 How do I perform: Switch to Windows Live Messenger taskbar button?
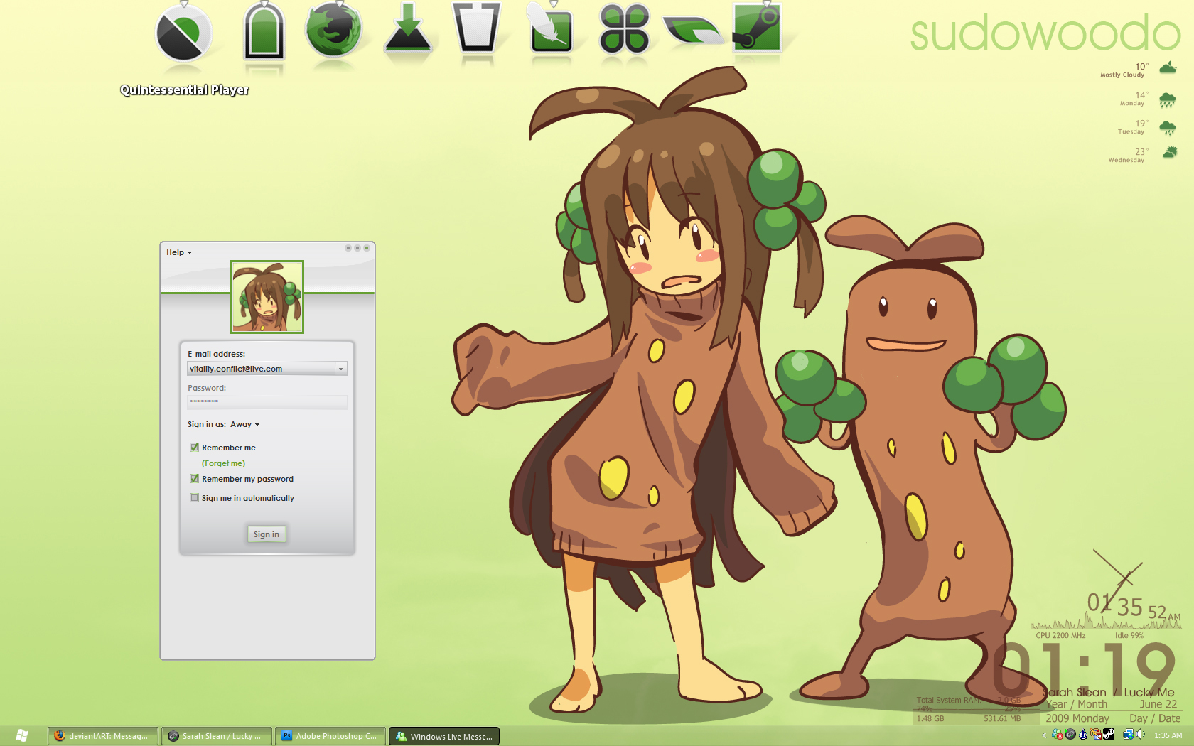click(x=444, y=736)
